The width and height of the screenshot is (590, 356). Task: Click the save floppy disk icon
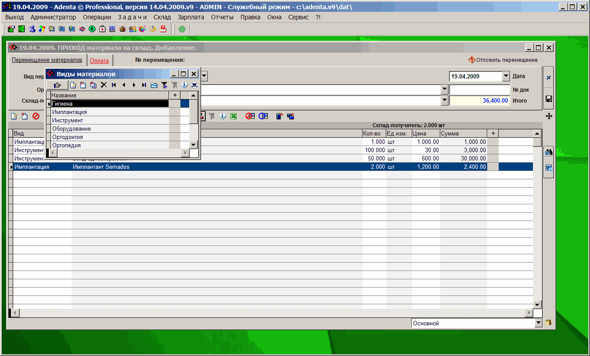pos(548,99)
